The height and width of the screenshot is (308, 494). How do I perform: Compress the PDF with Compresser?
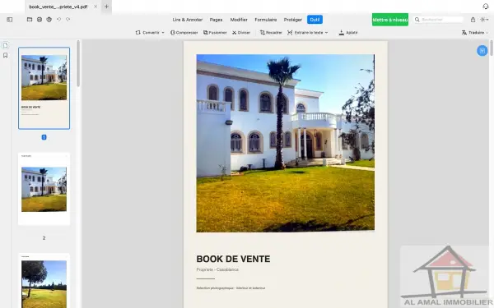pyautogui.click(x=184, y=32)
